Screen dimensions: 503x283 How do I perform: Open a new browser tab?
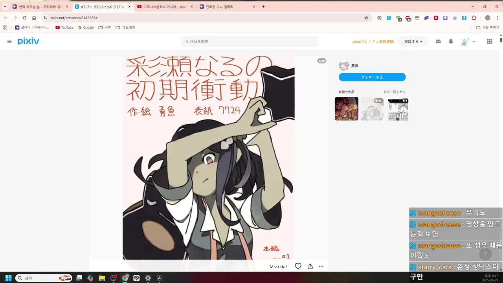[x=263, y=7]
